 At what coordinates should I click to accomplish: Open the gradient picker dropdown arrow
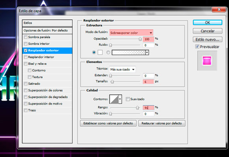147,52
